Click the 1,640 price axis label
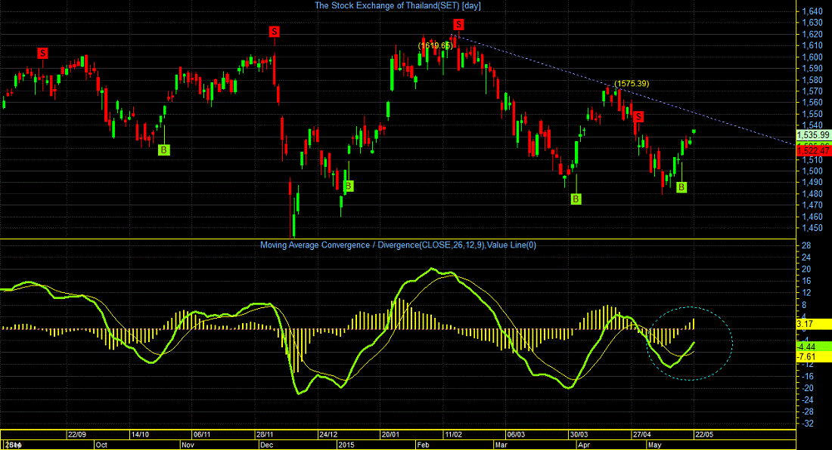832x450 pixels. point(813,11)
